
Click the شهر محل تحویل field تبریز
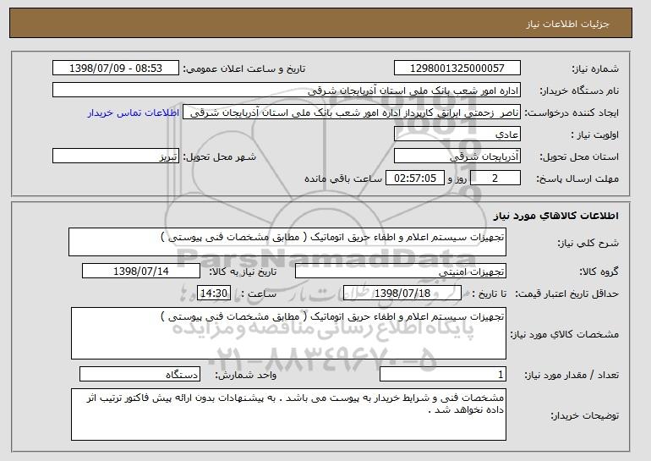116,156
